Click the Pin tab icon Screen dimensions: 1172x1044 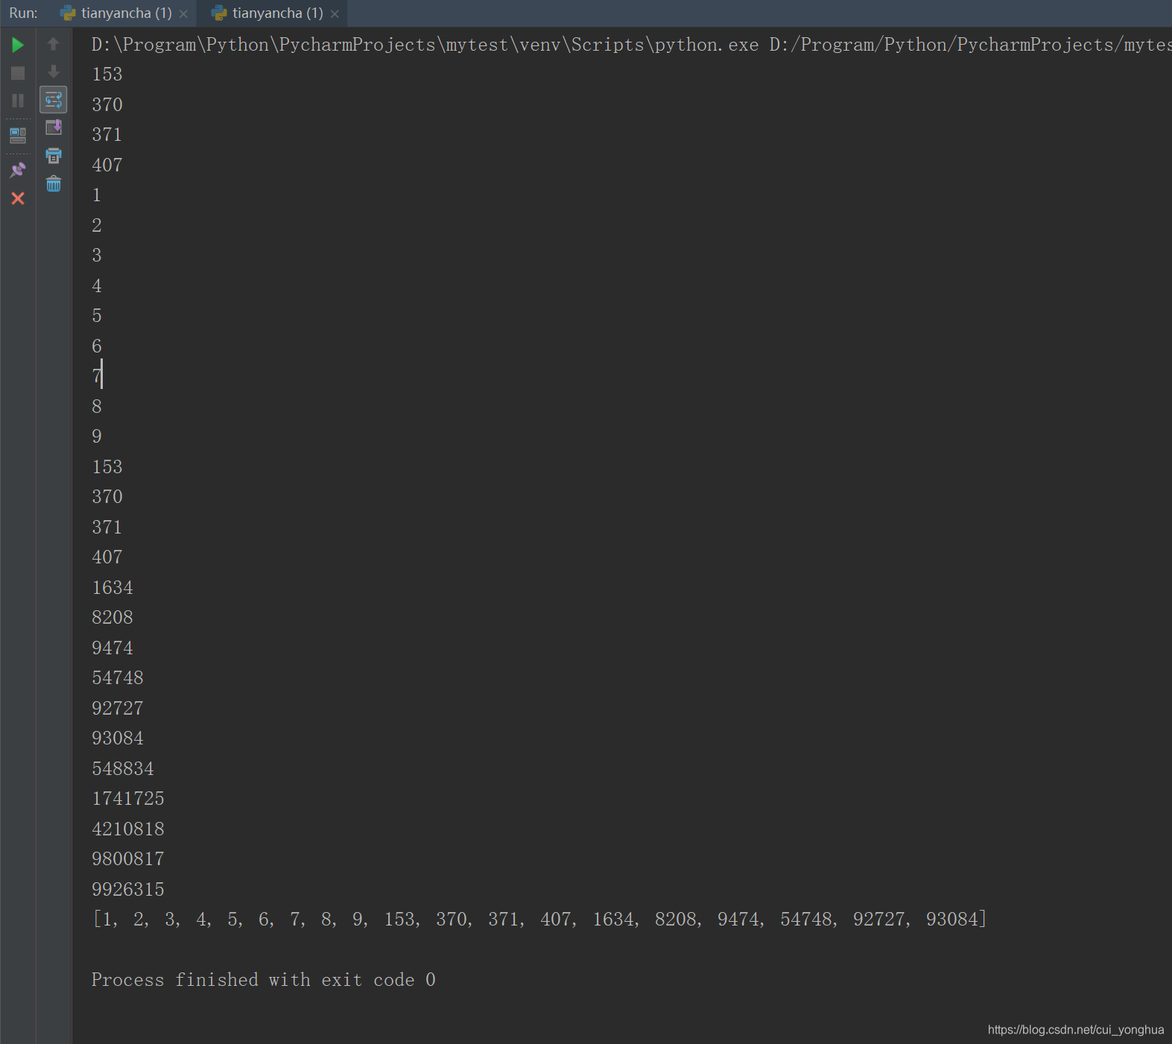pyautogui.click(x=18, y=170)
